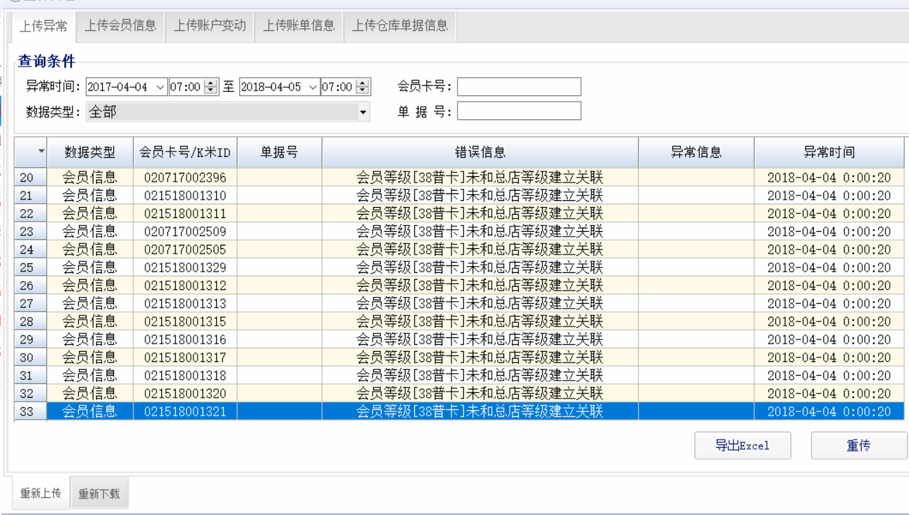Open the start date 2017-04-04 dropdown

click(x=161, y=87)
